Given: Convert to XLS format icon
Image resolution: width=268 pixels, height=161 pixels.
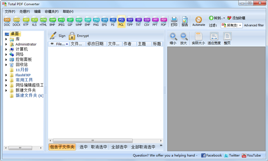Looking at the screenshot, I should click(34, 22).
